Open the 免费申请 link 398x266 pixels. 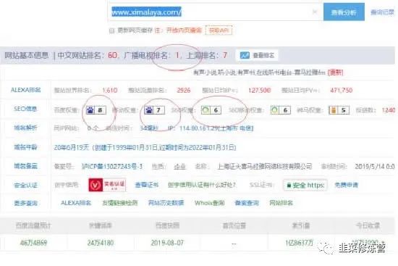pyautogui.click(x=346, y=185)
